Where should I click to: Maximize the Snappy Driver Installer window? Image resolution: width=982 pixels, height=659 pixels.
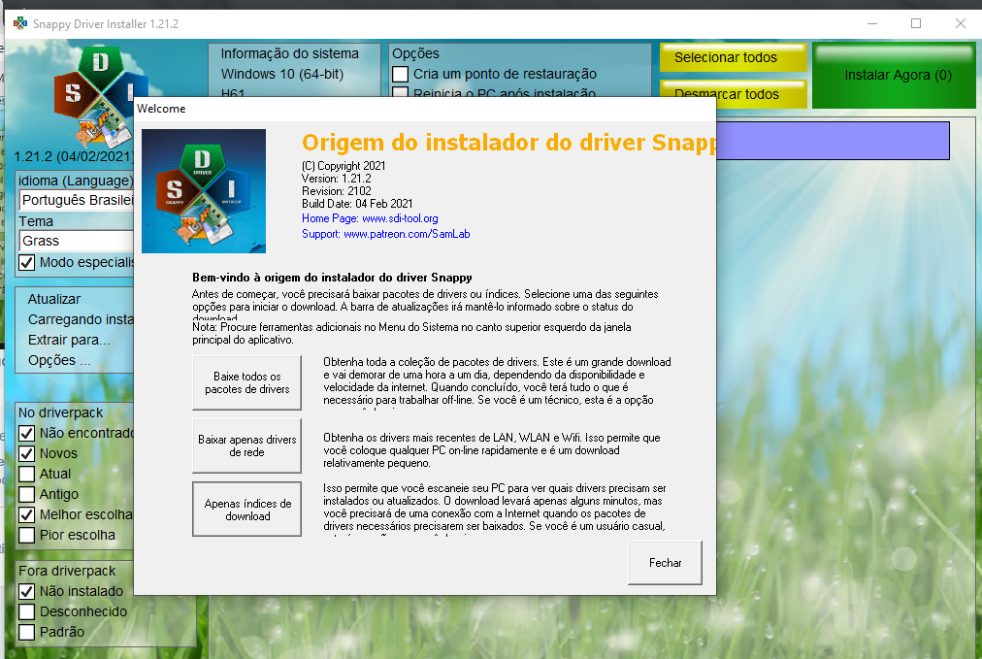916,24
